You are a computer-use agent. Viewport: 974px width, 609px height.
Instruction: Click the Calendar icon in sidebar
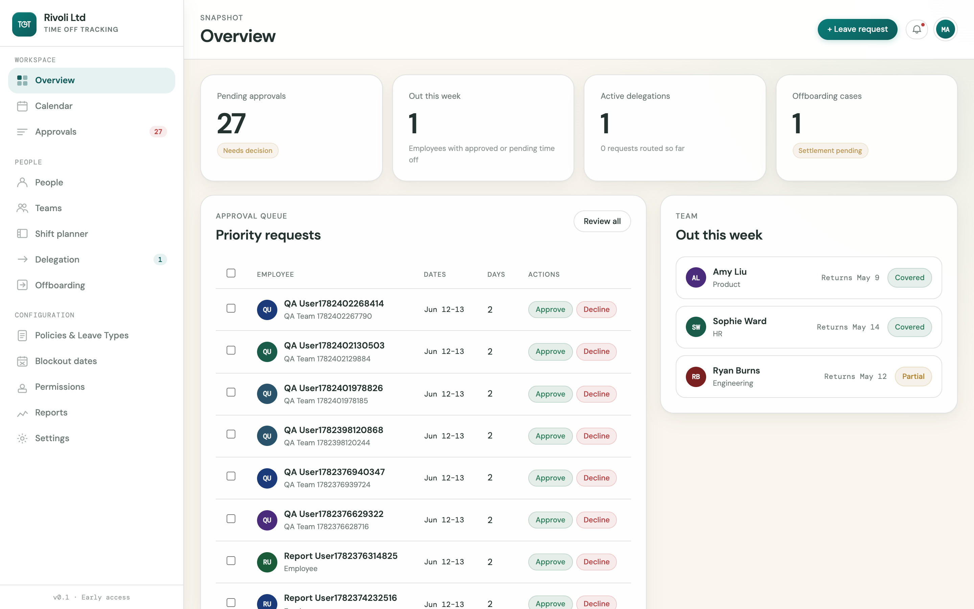[23, 106]
